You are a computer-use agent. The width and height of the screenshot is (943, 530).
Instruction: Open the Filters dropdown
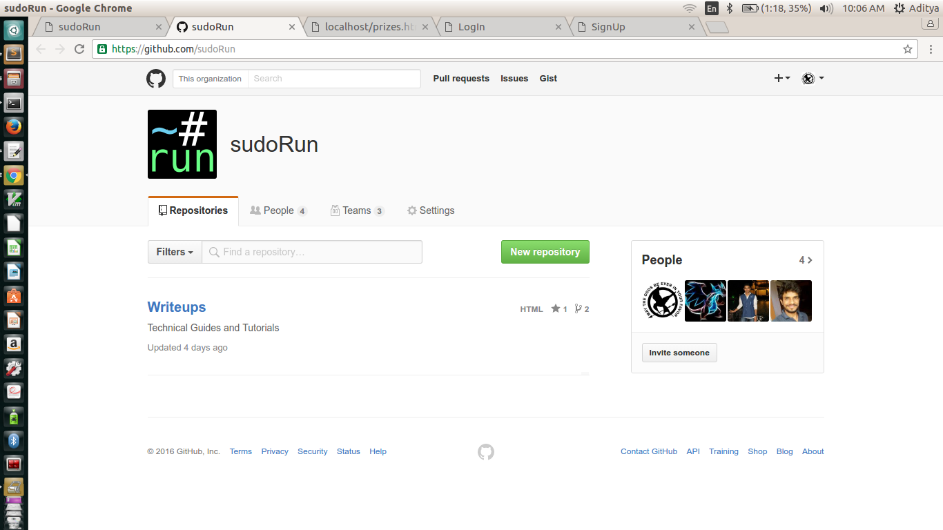(175, 252)
